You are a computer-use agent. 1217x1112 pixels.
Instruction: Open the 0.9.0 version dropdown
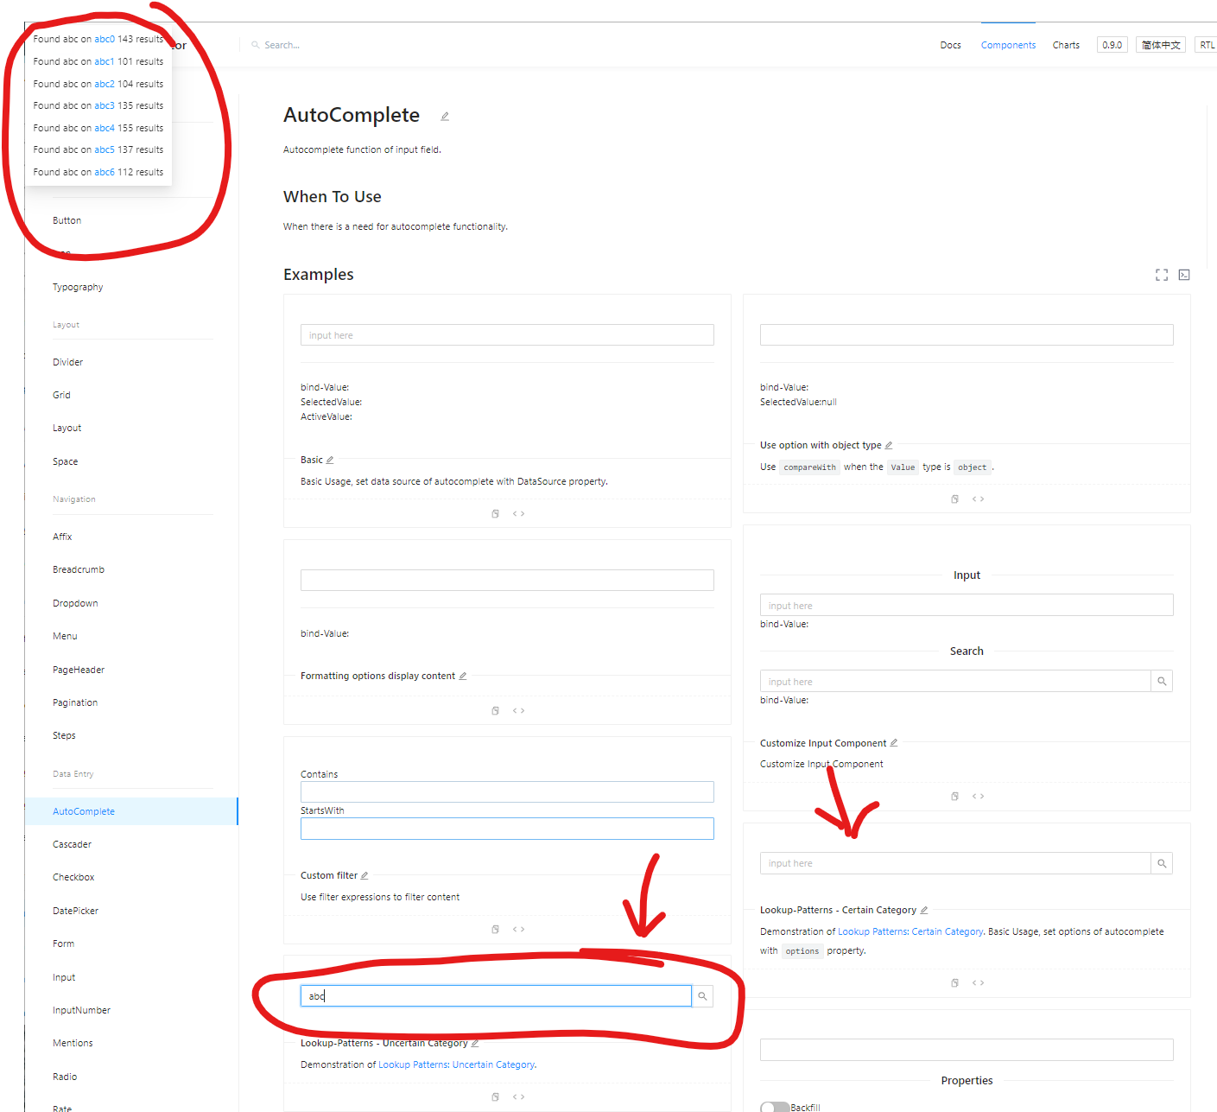click(x=1112, y=45)
